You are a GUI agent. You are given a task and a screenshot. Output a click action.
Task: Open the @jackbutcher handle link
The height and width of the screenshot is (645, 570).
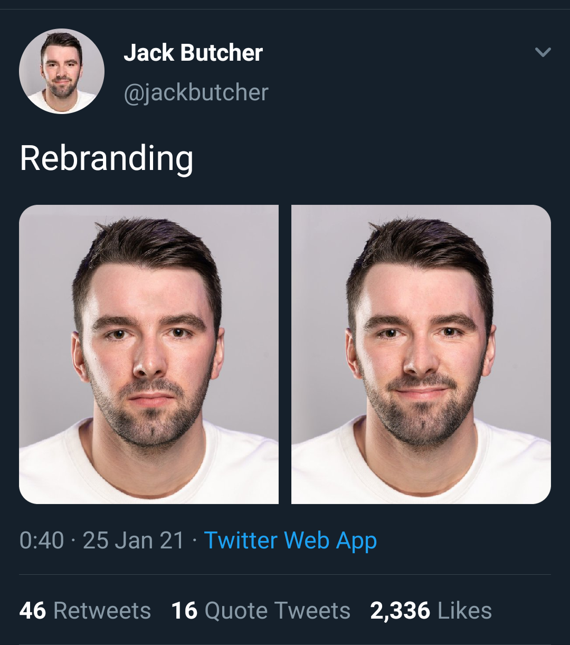196,93
